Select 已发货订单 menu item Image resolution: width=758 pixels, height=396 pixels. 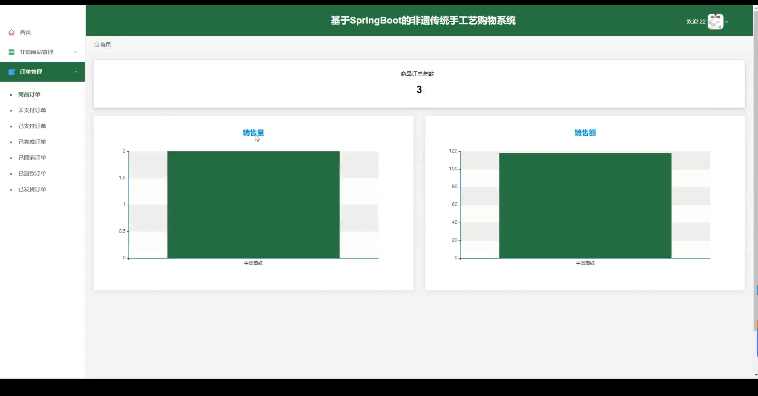pyautogui.click(x=32, y=189)
